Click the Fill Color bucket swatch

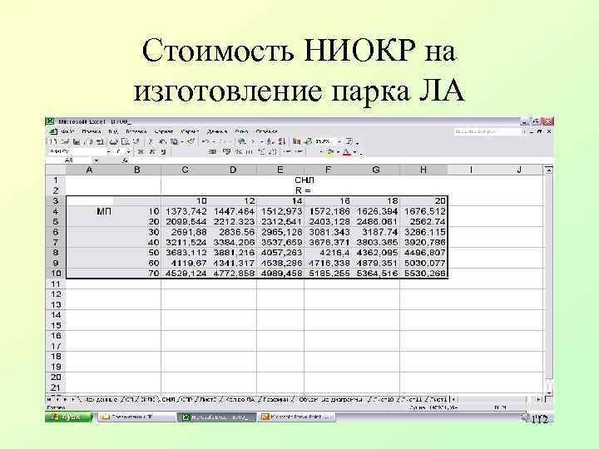[x=330, y=152]
